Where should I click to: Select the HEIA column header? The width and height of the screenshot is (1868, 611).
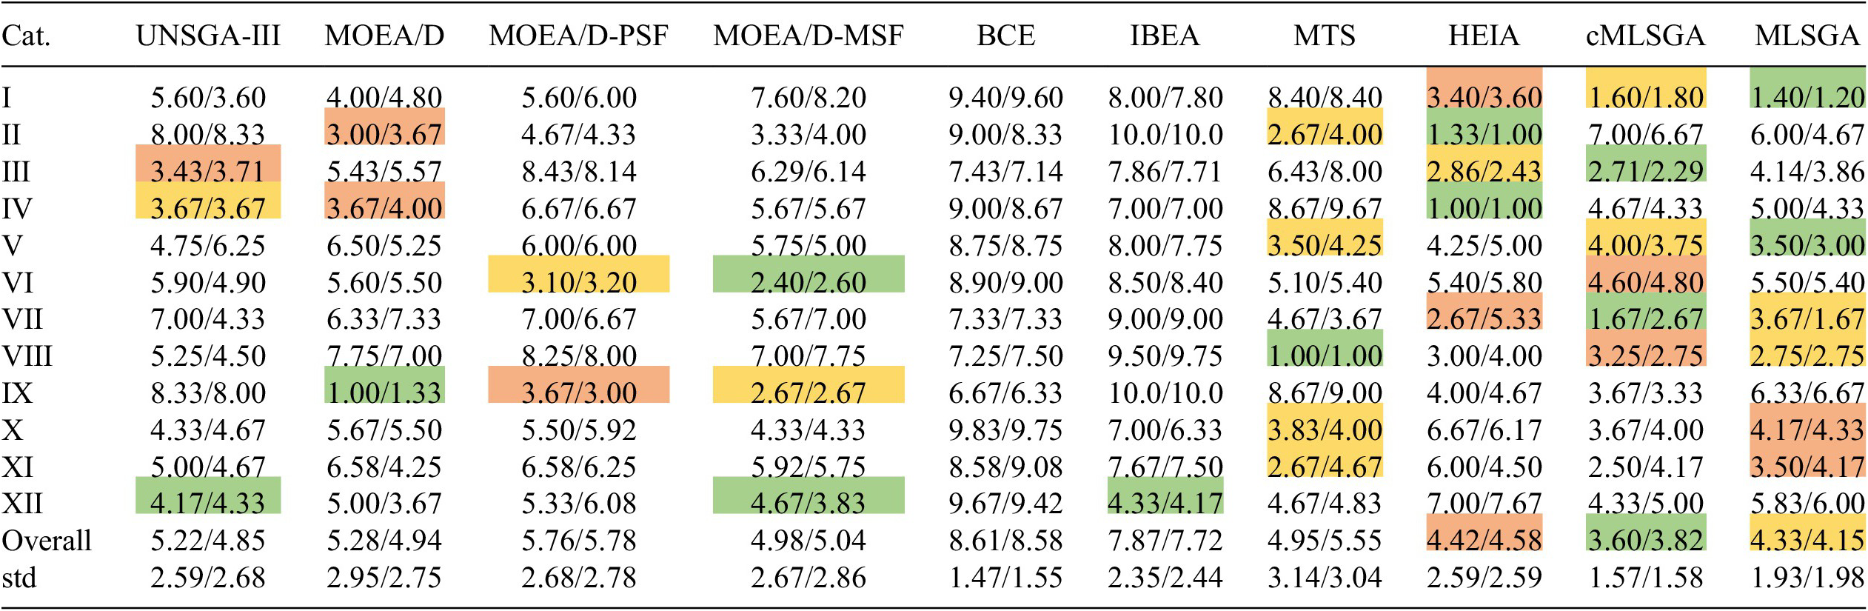click(x=1484, y=36)
